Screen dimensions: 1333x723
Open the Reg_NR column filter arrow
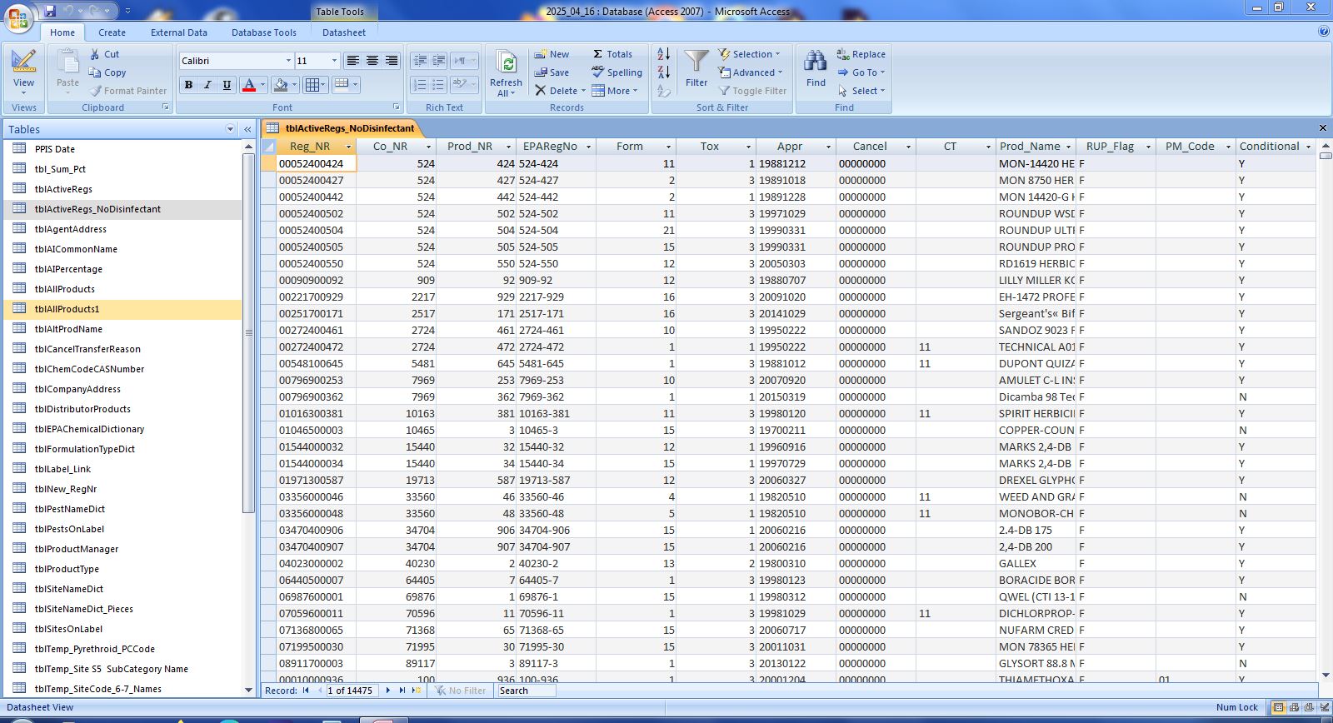pyautogui.click(x=348, y=147)
